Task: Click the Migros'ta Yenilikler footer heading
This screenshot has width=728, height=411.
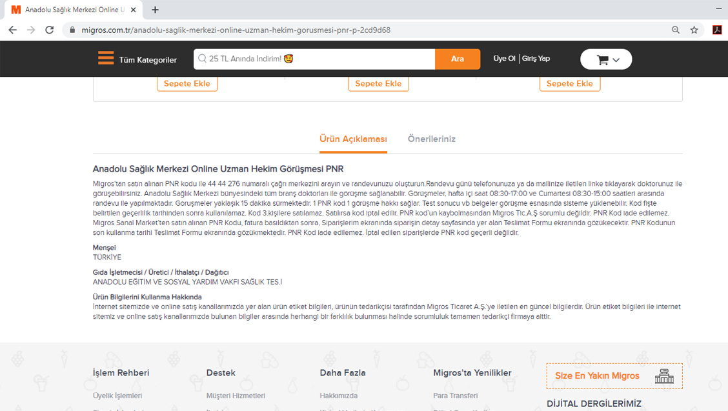Action: 472,373
